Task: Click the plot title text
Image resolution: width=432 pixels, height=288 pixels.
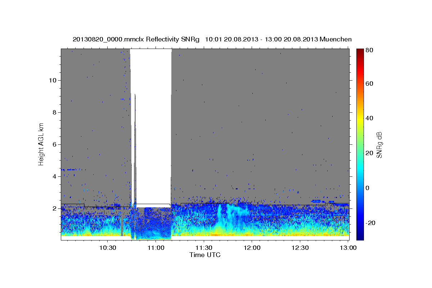Action: 212,39
